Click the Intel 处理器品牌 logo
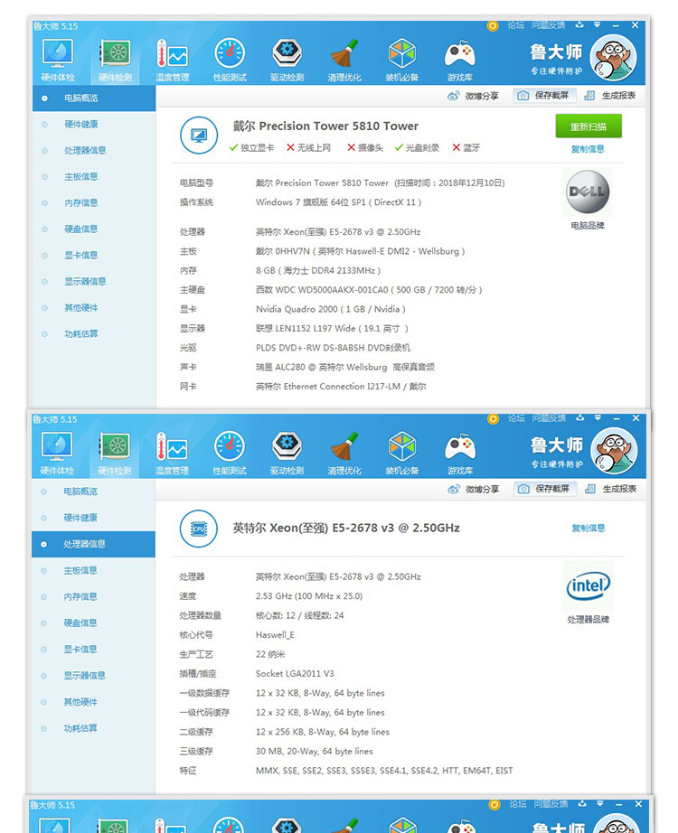 (589, 585)
